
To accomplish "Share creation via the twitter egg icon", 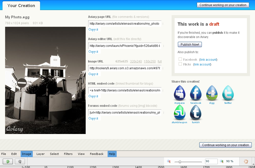I will tap(228, 93).
